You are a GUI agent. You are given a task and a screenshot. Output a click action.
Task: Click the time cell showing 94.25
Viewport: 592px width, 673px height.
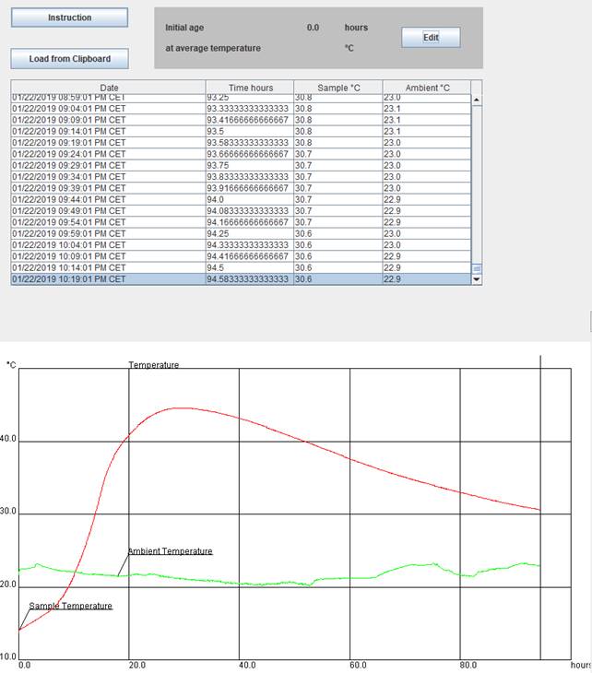[x=249, y=233]
